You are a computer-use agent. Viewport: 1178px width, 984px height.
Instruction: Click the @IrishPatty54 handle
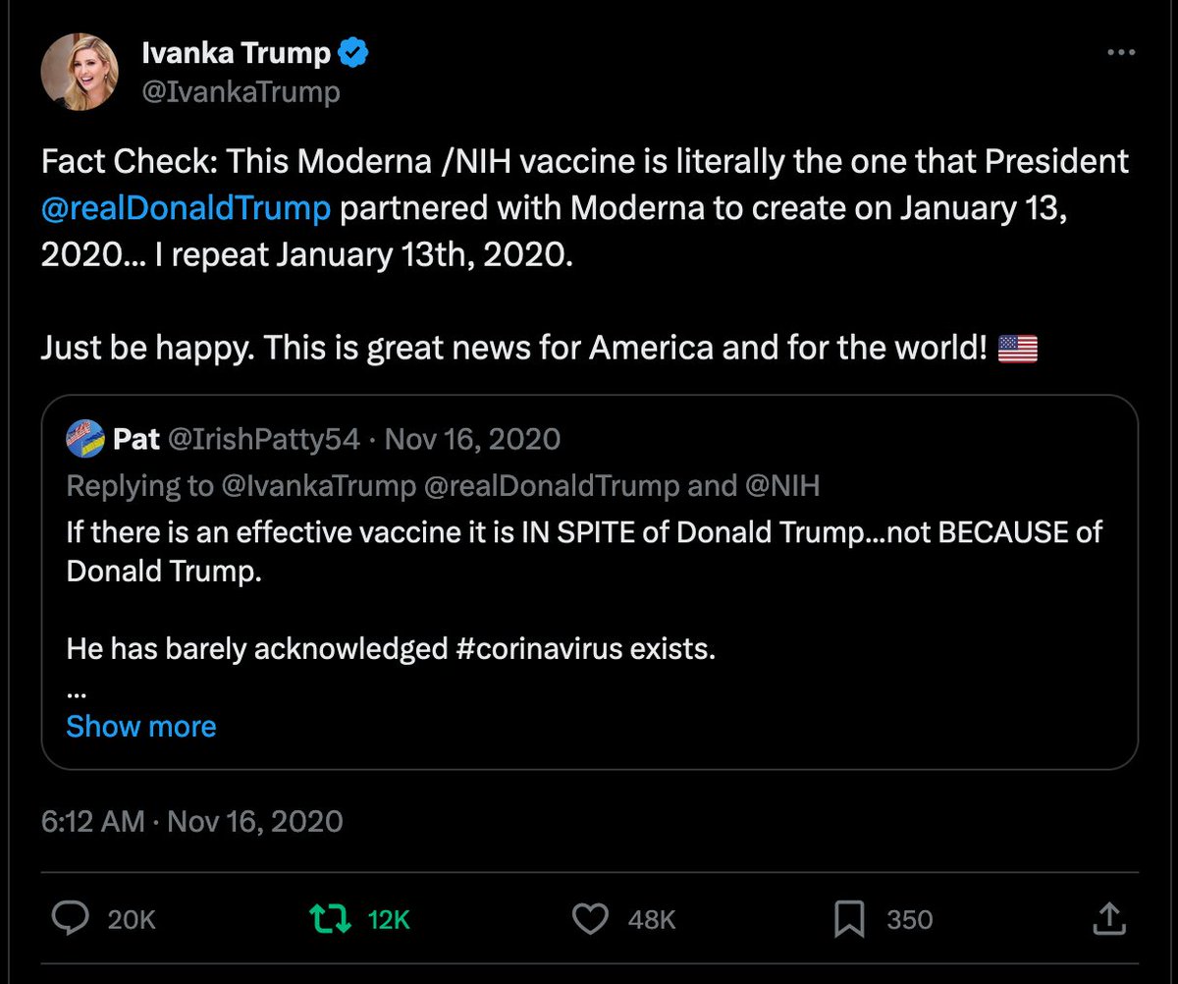click(x=265, y=439)
